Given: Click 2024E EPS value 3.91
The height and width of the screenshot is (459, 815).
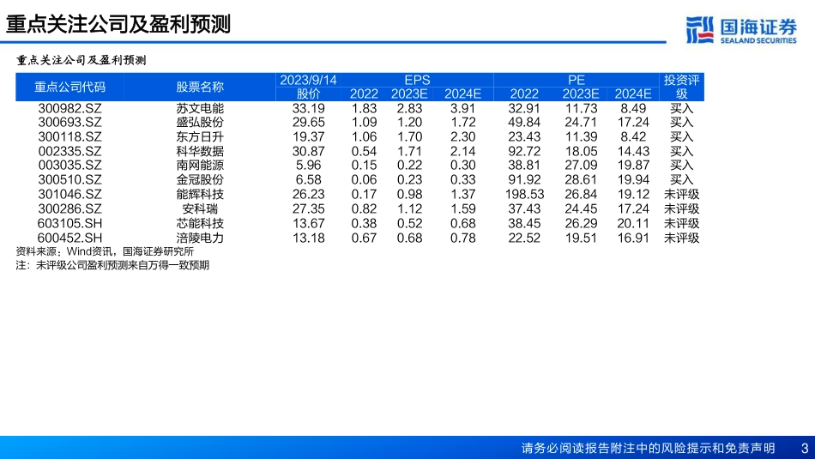Looking at the screenshot, I should 462,109.
